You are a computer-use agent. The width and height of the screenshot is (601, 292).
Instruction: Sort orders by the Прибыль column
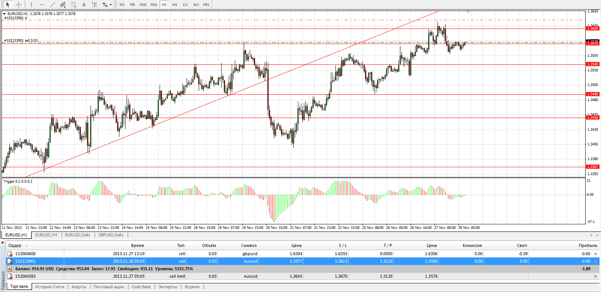564,245
